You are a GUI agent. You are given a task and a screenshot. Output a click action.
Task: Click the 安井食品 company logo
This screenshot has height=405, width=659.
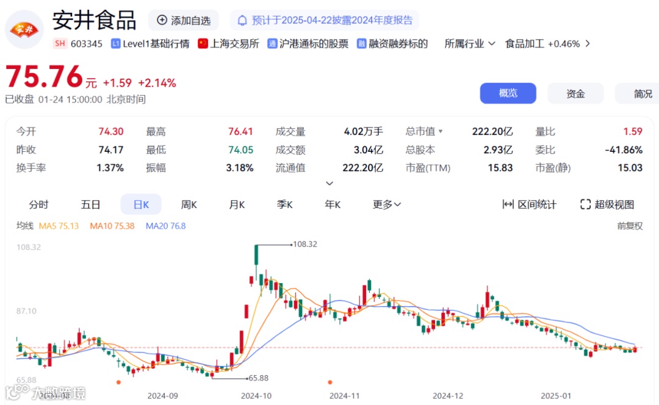[24, 29]
